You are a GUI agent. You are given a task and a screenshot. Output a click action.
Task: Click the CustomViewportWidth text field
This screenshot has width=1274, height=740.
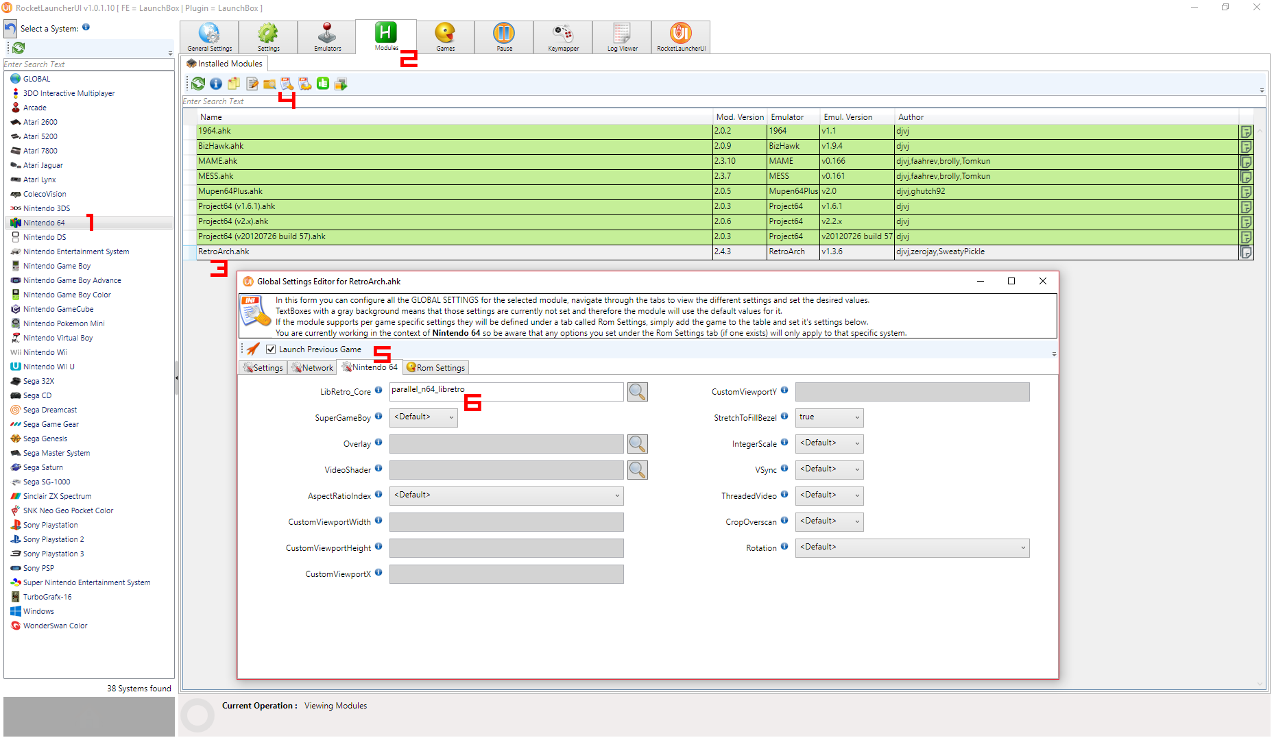coord(506,522)
